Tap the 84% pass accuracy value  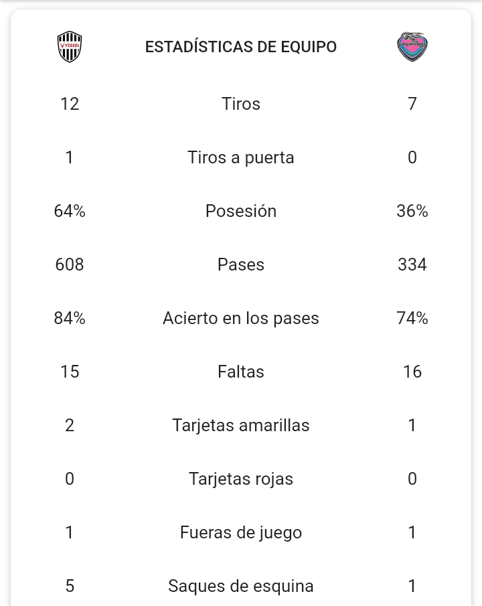pos(70,318)
